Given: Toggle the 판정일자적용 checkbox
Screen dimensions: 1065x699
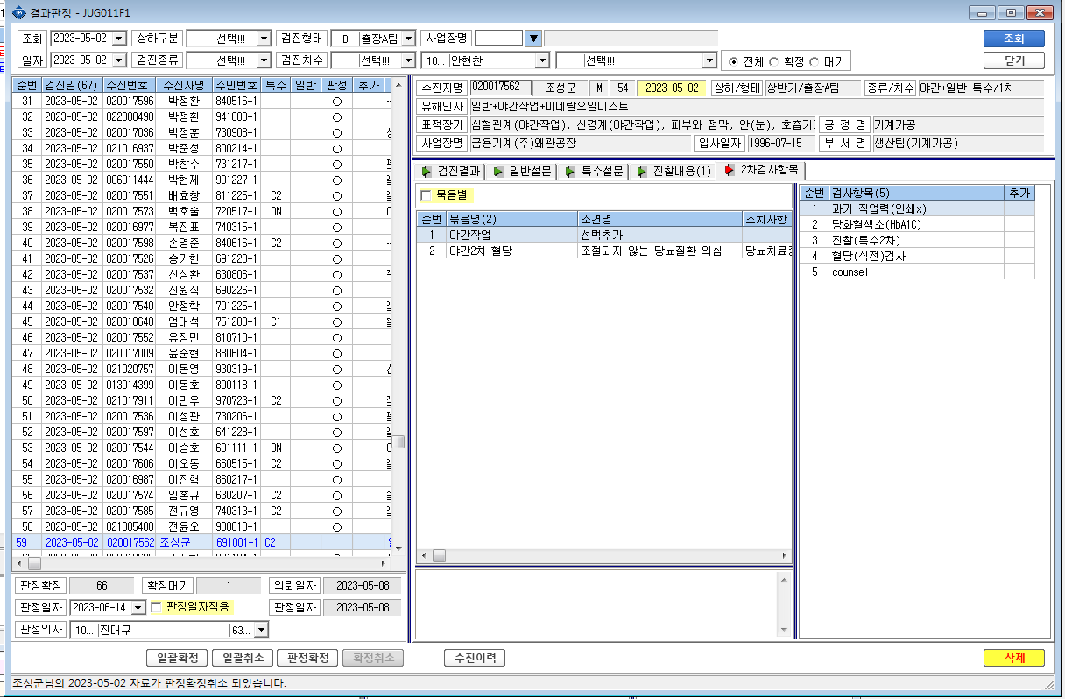Looking at the screenshot, I should click(157, 607).
